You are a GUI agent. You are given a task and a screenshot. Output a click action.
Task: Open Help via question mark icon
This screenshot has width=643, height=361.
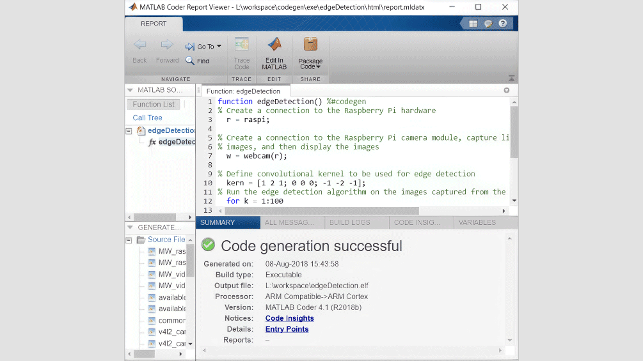coord(503,24)
